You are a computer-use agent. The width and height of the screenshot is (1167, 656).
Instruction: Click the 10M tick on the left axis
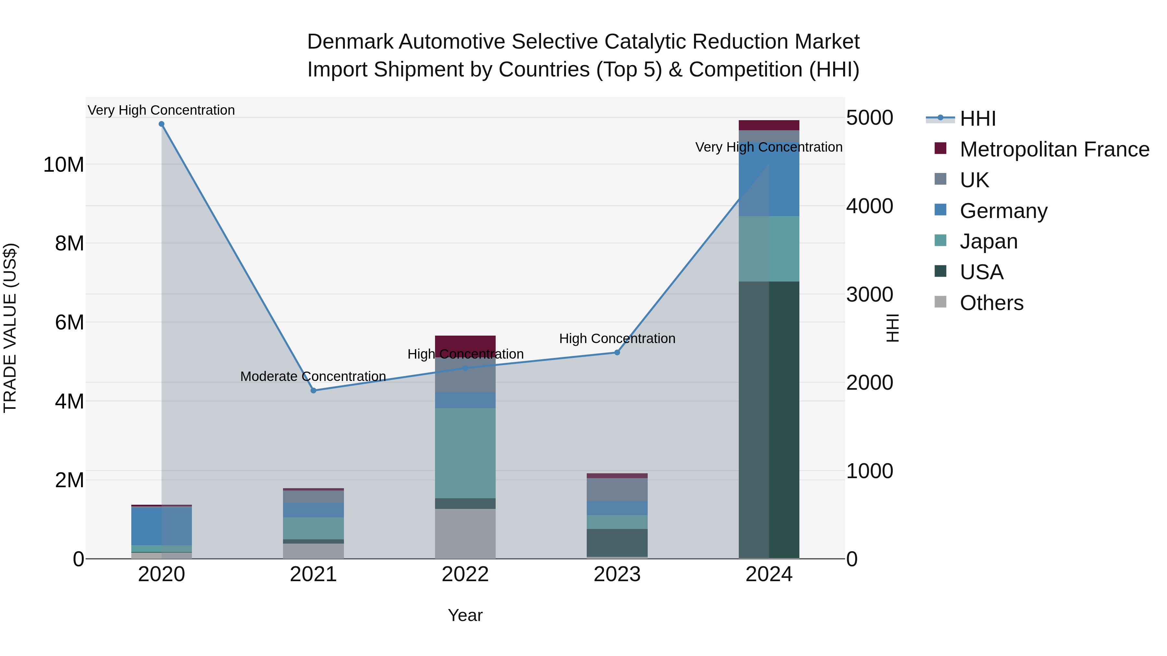pyautogui.click(x=64, y=165)
